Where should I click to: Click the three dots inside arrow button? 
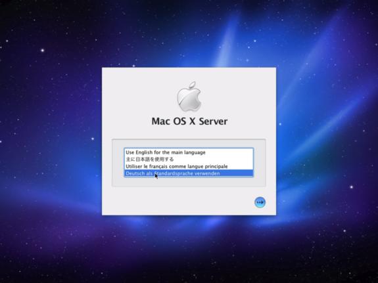coord(259,202)
